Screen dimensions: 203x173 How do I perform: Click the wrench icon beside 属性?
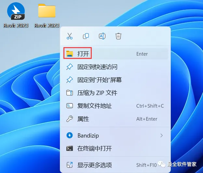click(70, 119)
